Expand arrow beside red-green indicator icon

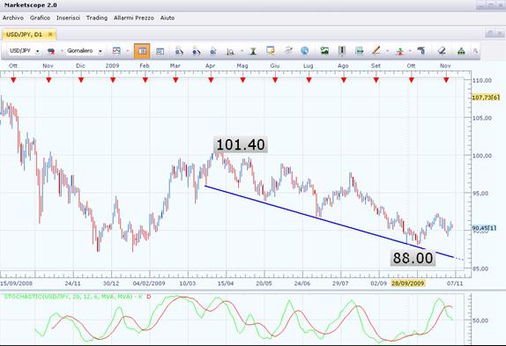pos(410,51)
